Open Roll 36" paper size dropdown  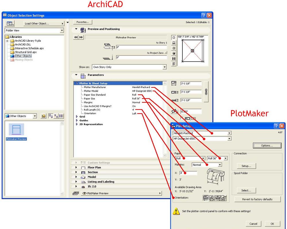pyautogui.click(x=226, y=158)
